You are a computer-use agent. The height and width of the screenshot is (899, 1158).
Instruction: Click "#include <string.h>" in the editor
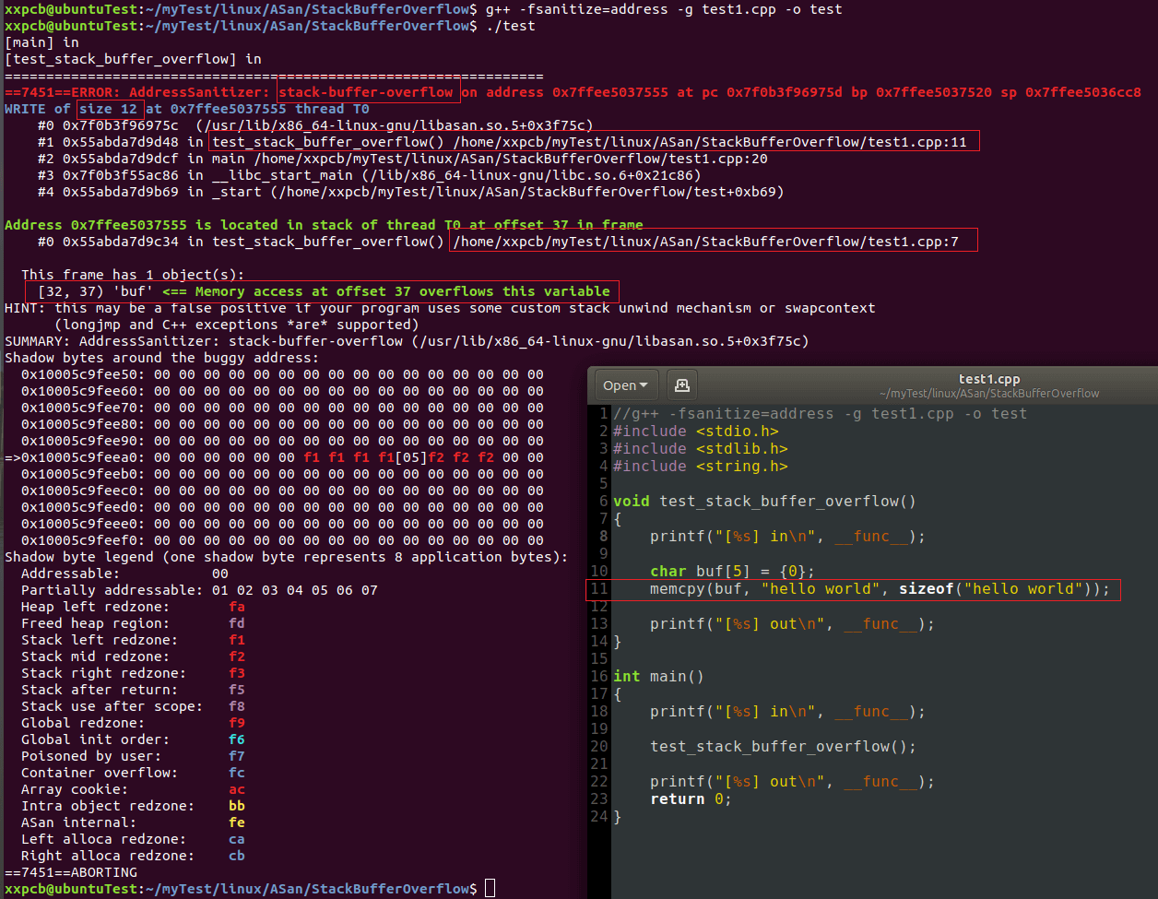(x=701, y=467)
